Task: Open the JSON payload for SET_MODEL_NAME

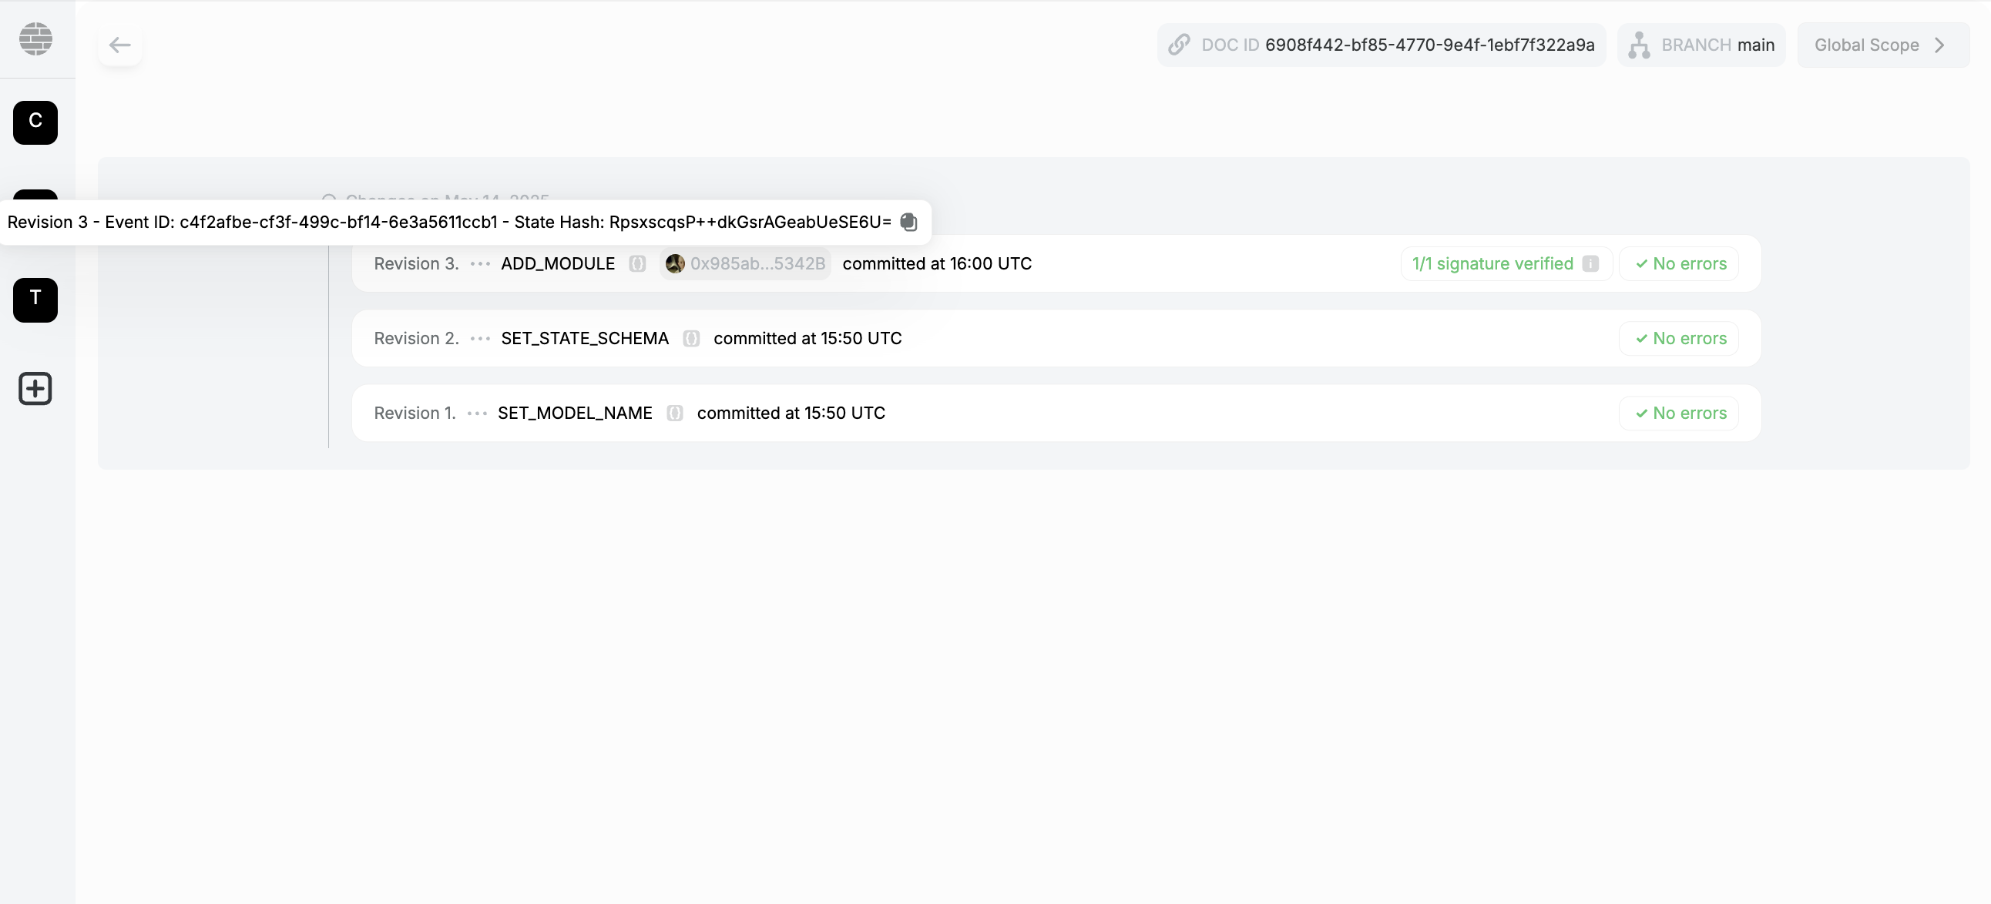Action: tap(674, 413)
